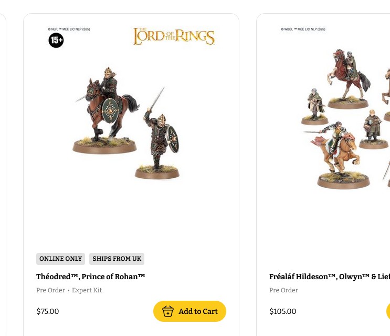This screenshot has width=390, height=336.
Task: Click the basket icon in Add to Cart
Action: pos(167,311)
